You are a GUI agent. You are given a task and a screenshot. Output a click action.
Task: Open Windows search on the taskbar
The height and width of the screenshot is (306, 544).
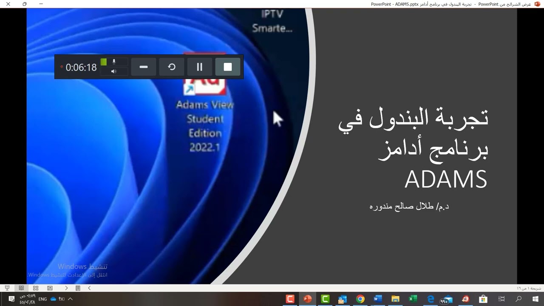(518, 299)
